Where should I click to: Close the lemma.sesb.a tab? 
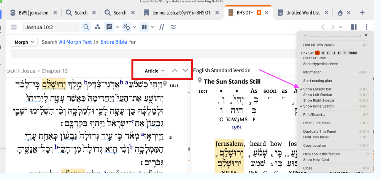[x=217, y=13]
